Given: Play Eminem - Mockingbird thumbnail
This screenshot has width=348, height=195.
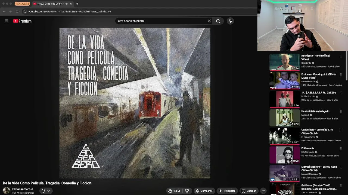Looking at the screenshot, I should [284, 80].
